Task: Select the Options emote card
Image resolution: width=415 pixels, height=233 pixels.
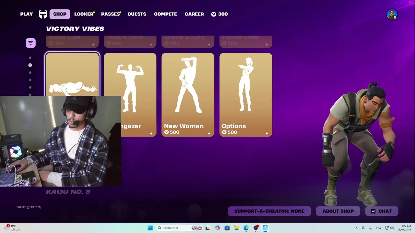Action: tap(246, 95)
